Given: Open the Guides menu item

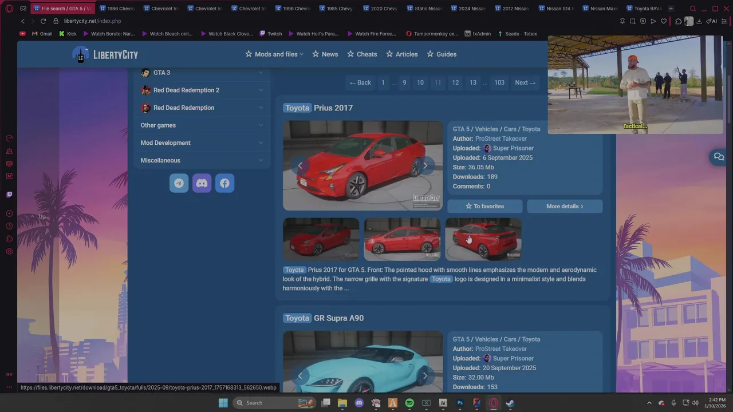Looking at the screenshot, I should (x=442, y=54).
